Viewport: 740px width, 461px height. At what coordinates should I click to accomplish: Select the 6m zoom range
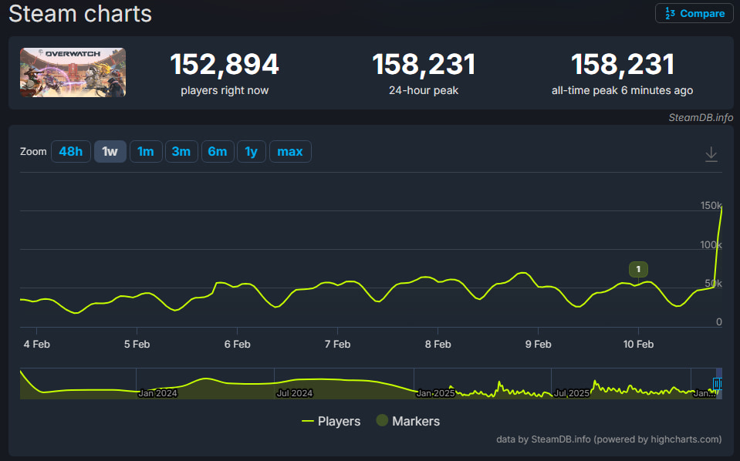(x=217, y=151)
